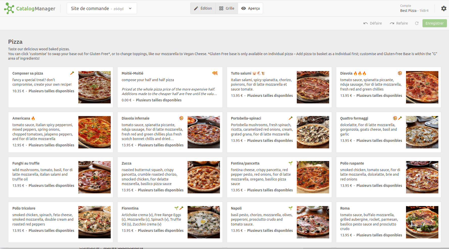Open the Diavola pizza image

tap(422, 87)
